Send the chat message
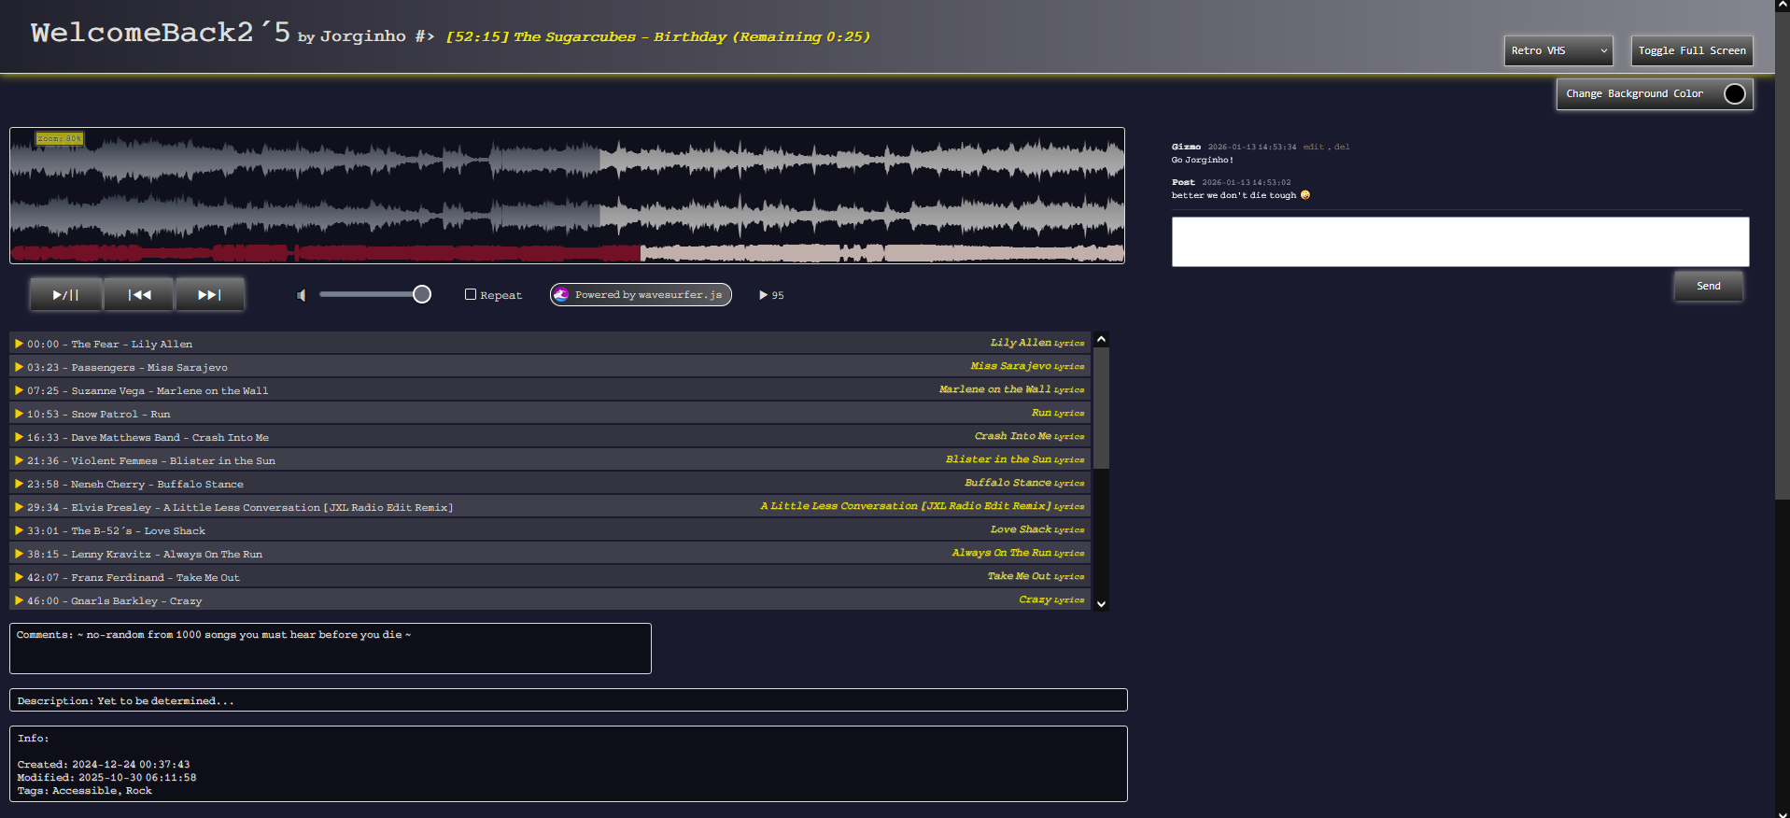Screen dimensions: 1790x818 [x=1708, y=286]
